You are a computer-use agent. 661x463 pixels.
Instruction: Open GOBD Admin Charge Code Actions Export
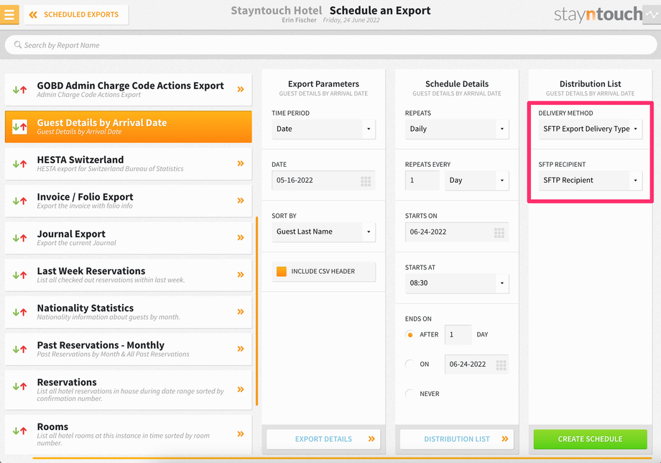pyautogui.click(x=128, y=89)
